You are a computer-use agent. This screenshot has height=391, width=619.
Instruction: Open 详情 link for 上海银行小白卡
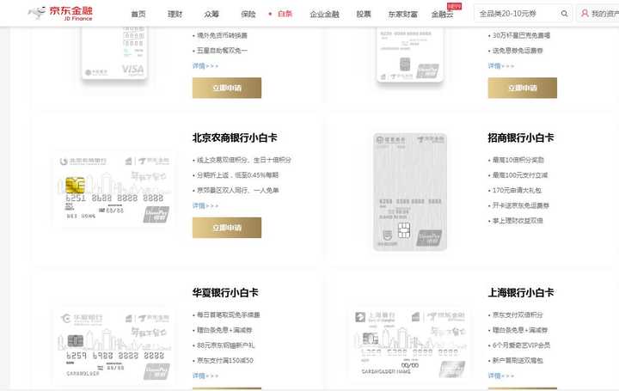(x=501, y=376)
